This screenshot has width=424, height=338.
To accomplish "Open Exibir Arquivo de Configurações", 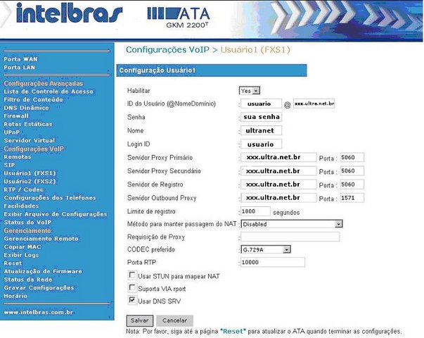I will tap(56, 214).
